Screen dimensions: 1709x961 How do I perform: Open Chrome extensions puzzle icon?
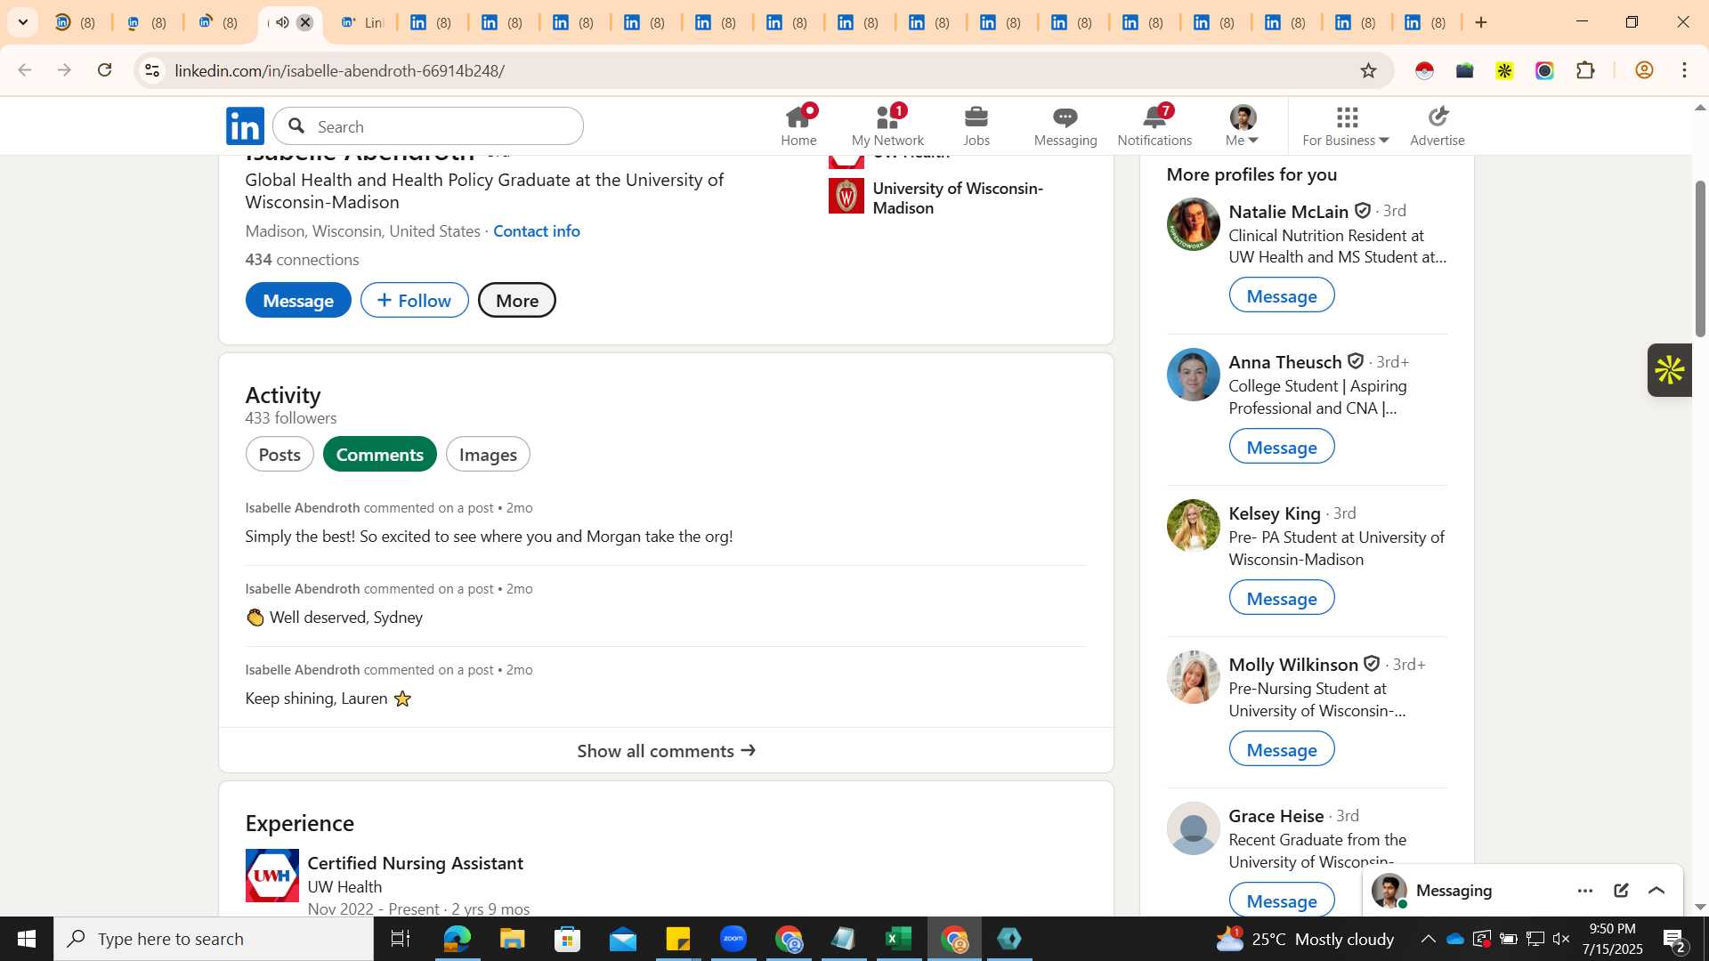[1585, 70]
